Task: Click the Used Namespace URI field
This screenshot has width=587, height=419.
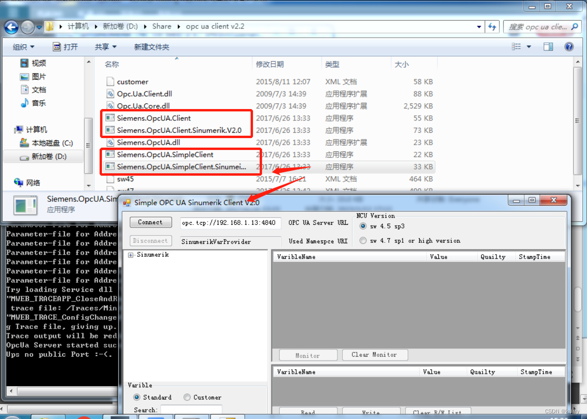Action: tap(231, 241)
